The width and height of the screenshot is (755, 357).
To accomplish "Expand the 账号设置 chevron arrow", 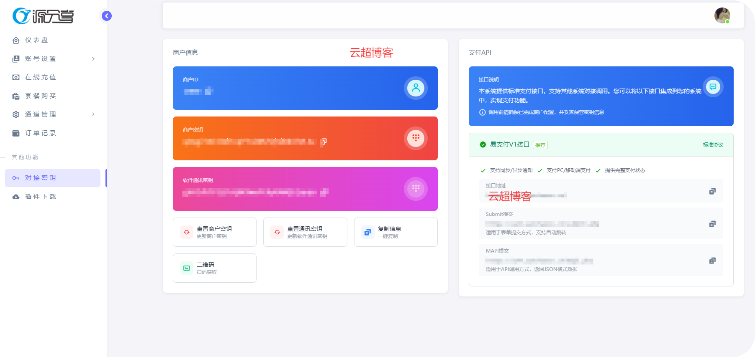I will [93, 59].
